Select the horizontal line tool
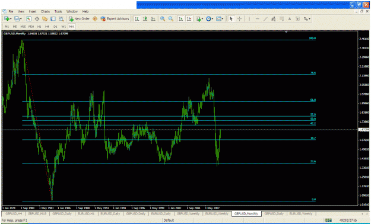The image size is (371, 224). click(x=258, y=19)
